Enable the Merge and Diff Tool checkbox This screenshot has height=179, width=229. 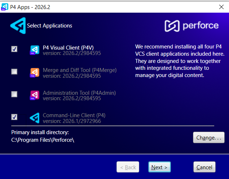click(x=14, y=72)
